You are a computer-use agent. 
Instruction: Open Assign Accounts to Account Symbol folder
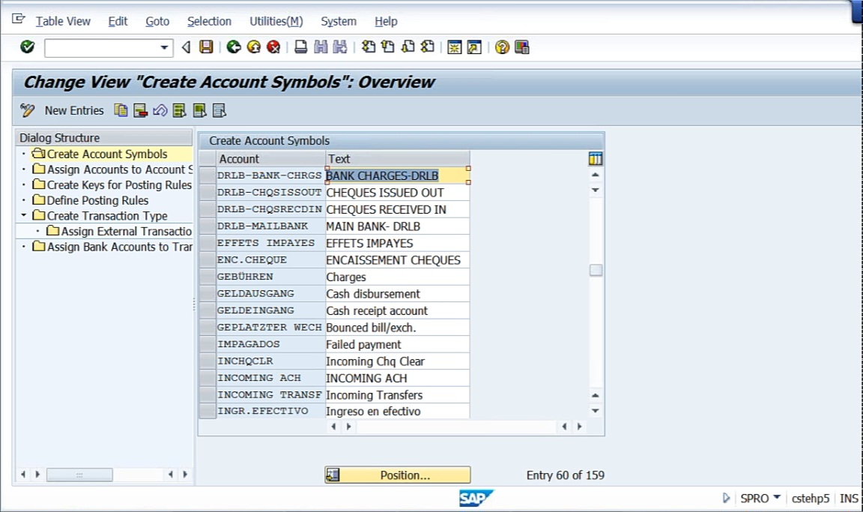click(112, 169)
